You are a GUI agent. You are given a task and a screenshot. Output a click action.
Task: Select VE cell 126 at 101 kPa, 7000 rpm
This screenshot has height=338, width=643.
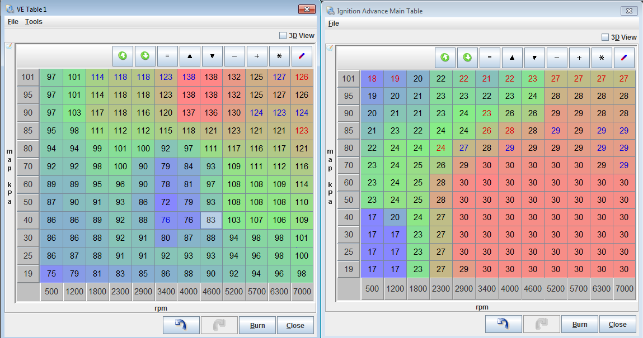pyautogui.click(x=302, y=77)
